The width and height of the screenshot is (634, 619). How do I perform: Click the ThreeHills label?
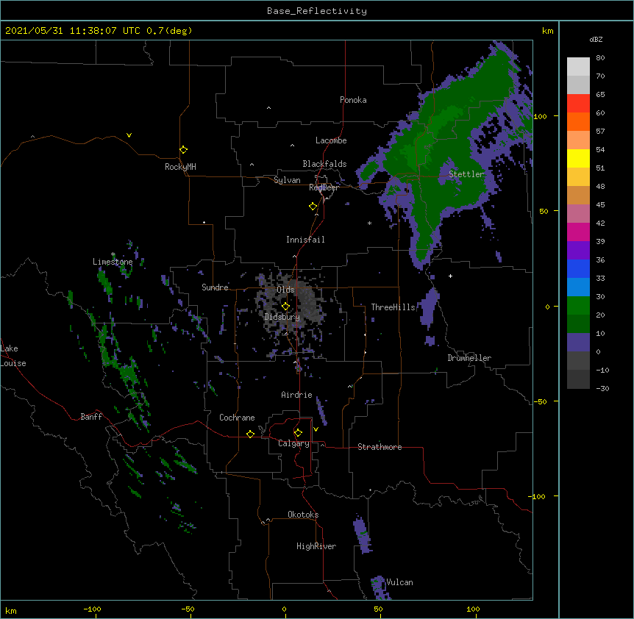point(393,307)
